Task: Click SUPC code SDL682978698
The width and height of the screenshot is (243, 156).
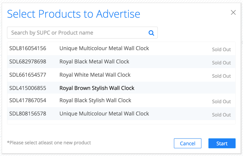Action: (x=28, y=61)
